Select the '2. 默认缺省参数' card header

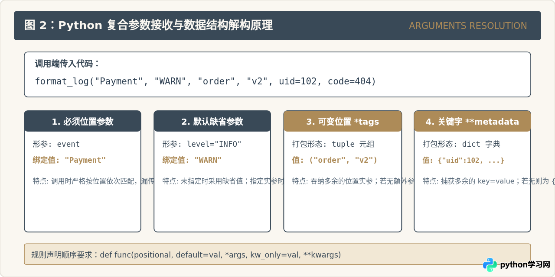(212, 121)
